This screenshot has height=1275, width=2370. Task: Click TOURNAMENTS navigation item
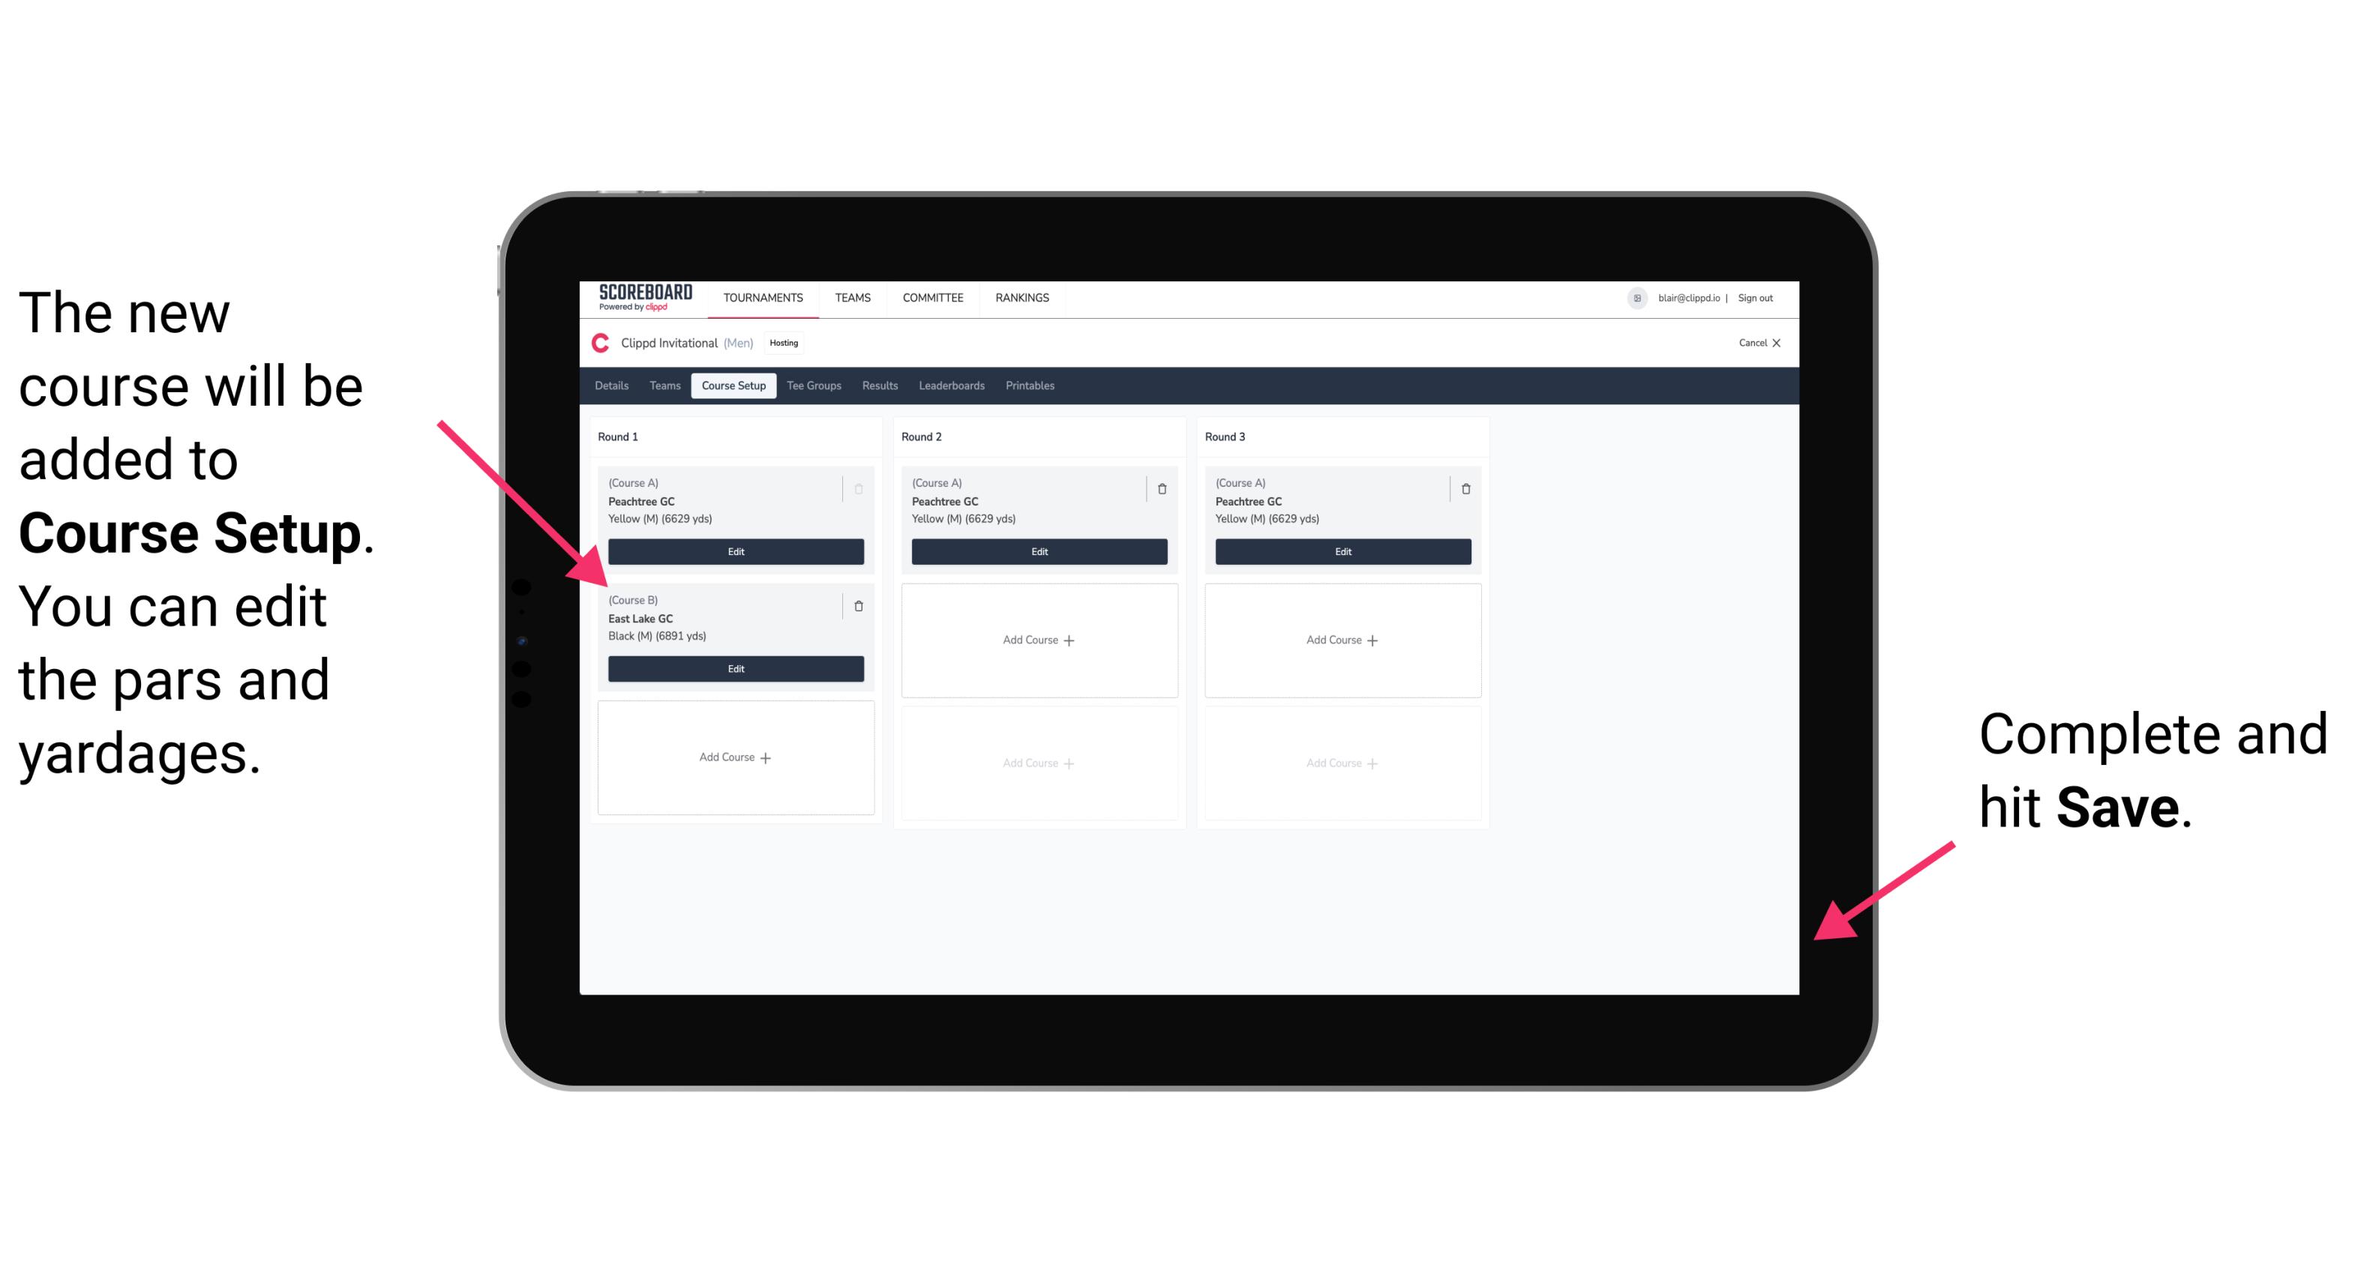click(x=766, y=297)
